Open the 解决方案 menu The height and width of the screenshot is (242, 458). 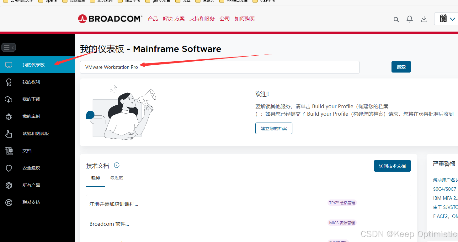(174, 19)
